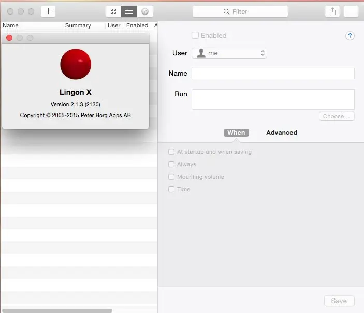Click the Save button
The image size is (364, 313).
pyautogui.click(x=339, y=301)
